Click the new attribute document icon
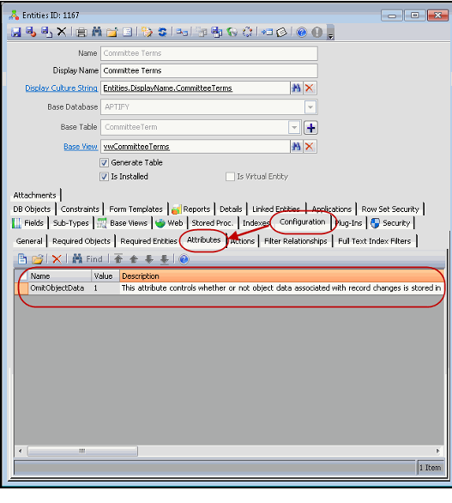This screenshot has width=452, height=503. point(22,259)
